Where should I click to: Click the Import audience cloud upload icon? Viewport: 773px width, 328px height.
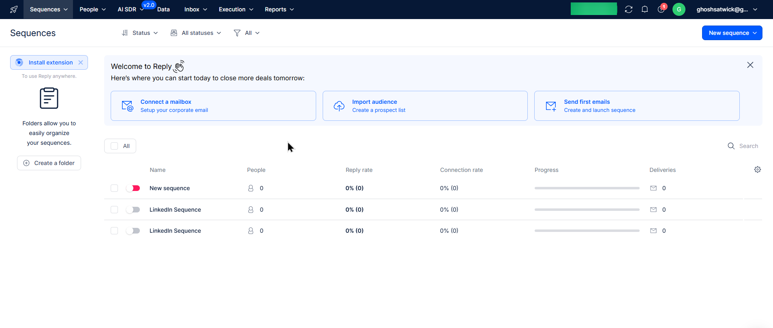tap(339, 106)
